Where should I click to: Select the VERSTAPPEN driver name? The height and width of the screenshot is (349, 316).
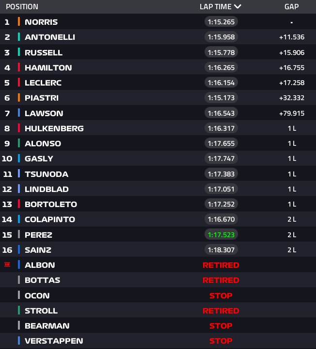click(54, 341)
